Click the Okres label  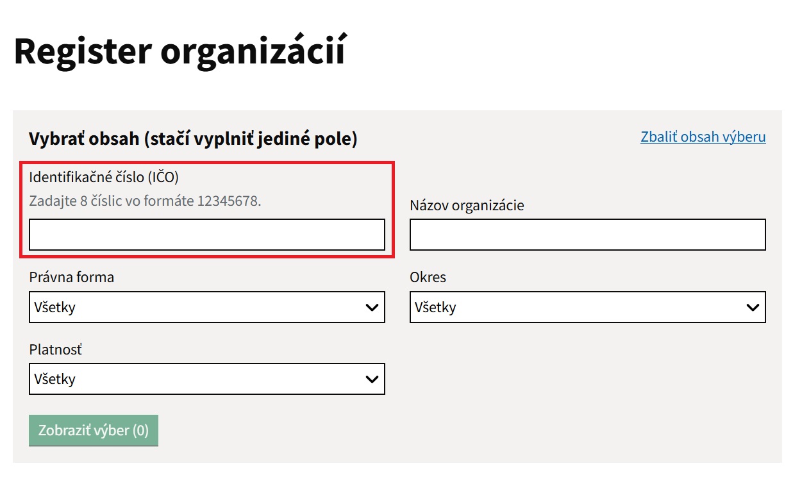click(428, 278)
